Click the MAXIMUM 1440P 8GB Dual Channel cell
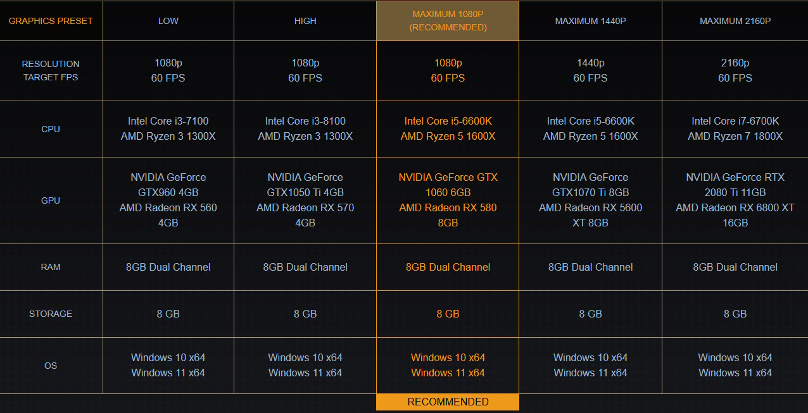Viewport: 808px width, 413px height. 590,267
